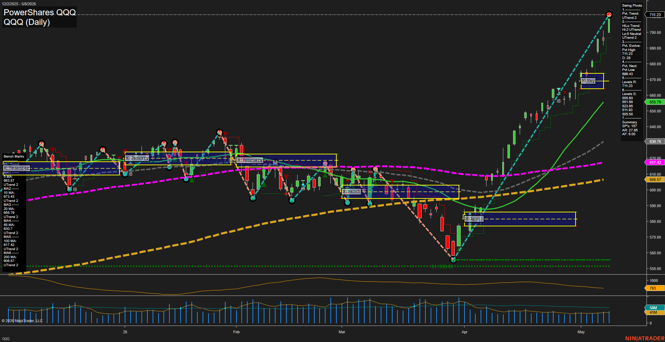Screen dimensions: 665x342
Task: Click the first December swing pivot high marker
Action: 42,144
